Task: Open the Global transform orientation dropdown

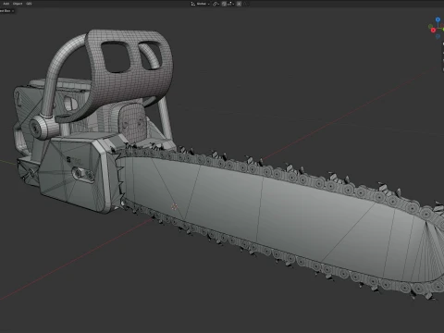Action: (203, 4)
